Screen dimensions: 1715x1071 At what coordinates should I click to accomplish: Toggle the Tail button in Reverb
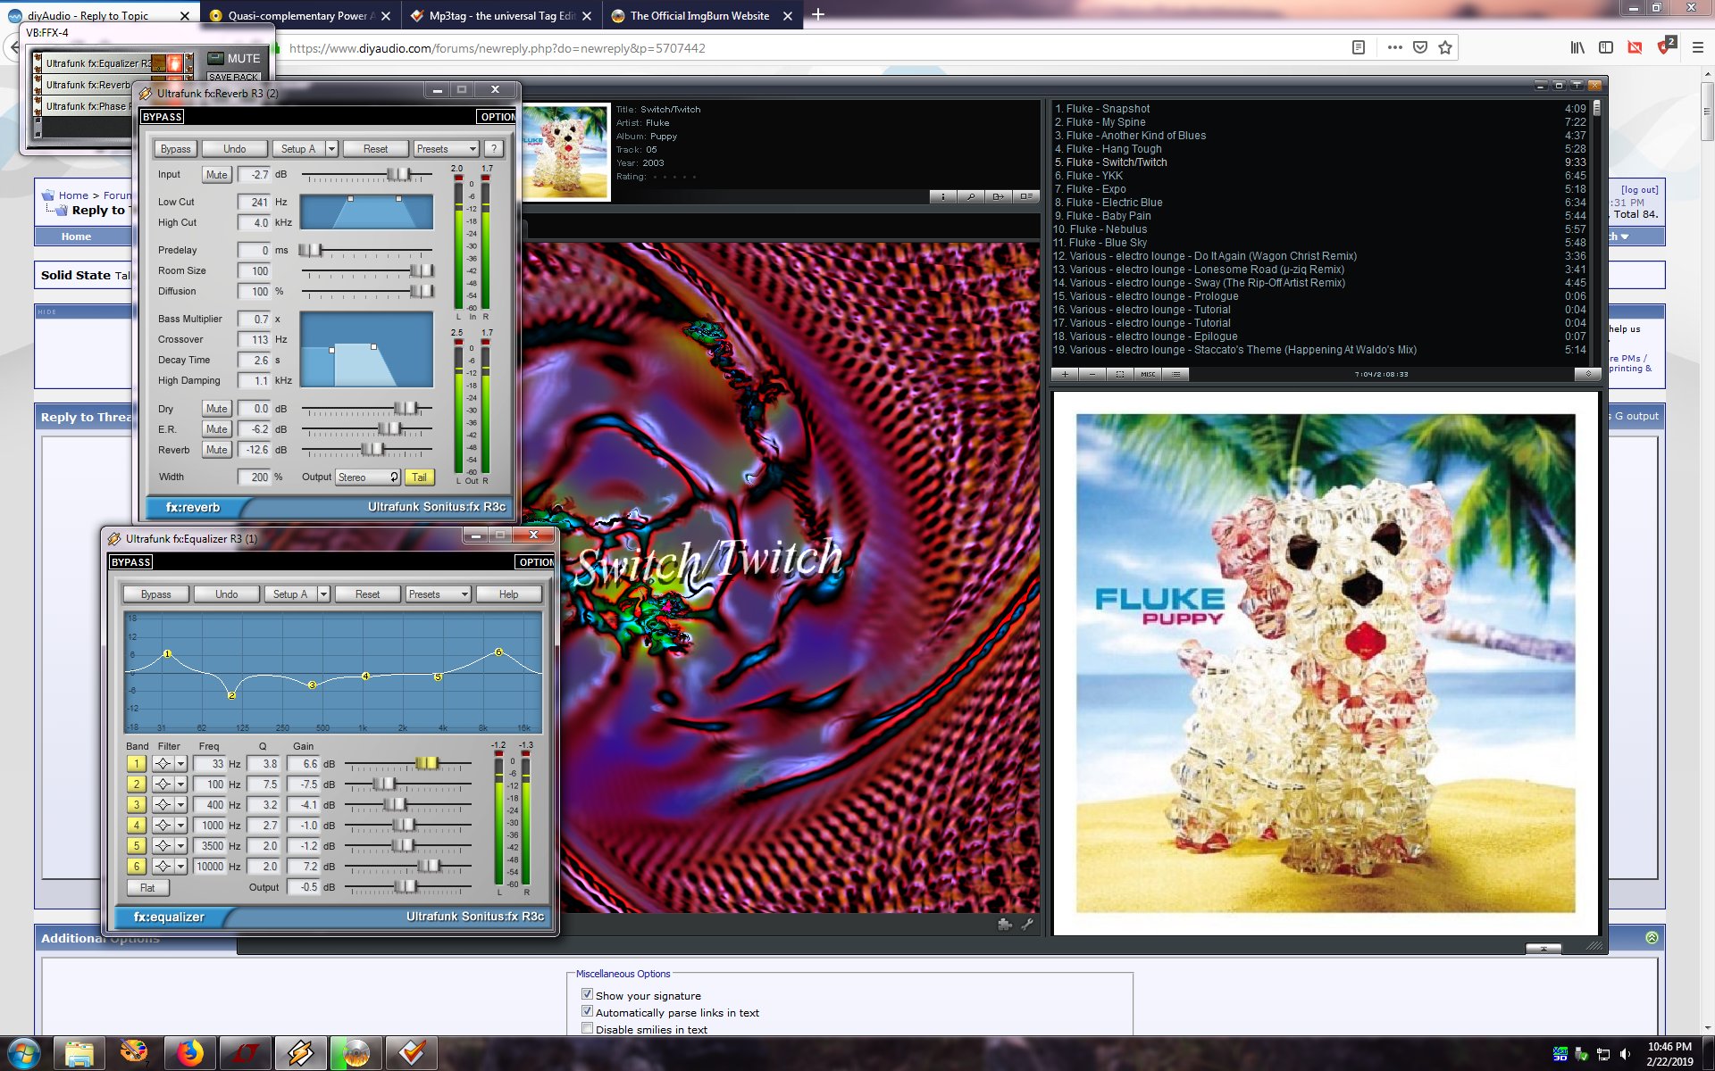pos(419,477)
